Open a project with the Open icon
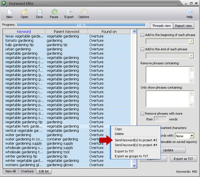200x177 pixels. [x=25, y=14]
